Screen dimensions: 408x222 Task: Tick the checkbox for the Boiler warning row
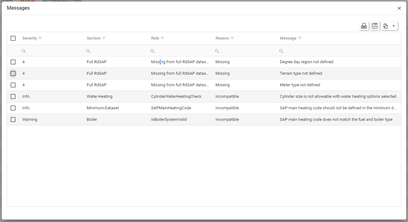[x=13, y=120]
